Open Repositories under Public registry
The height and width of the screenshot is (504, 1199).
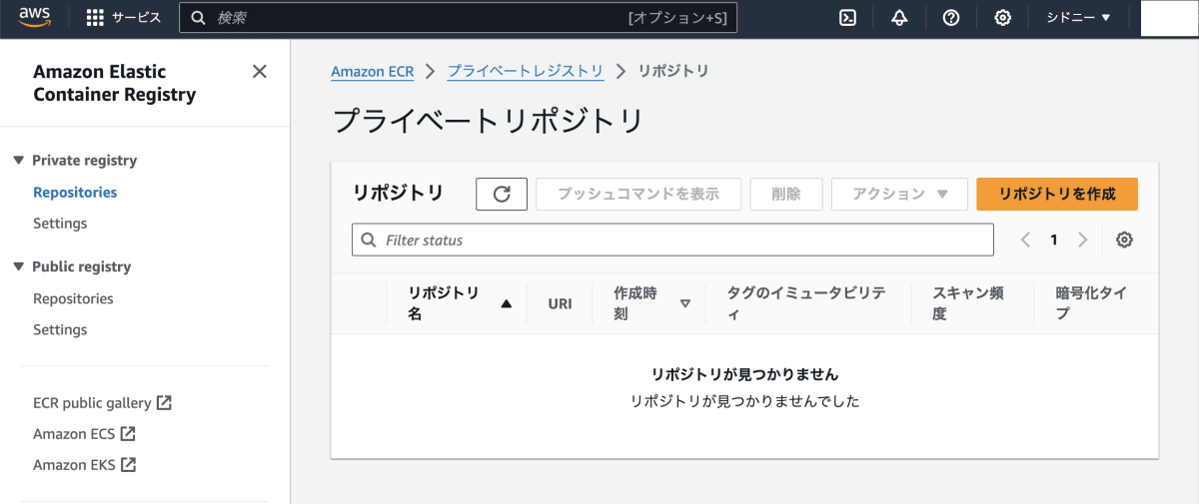(73, 298)
